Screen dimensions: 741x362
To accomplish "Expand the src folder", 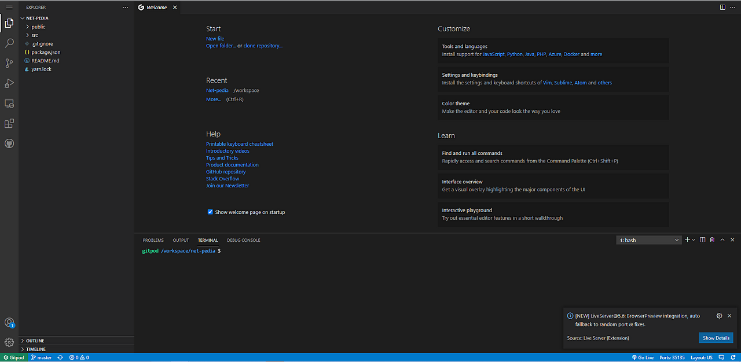I will 35,35.
